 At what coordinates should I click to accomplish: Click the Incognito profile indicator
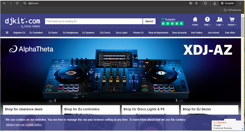(x=227, y=3)
